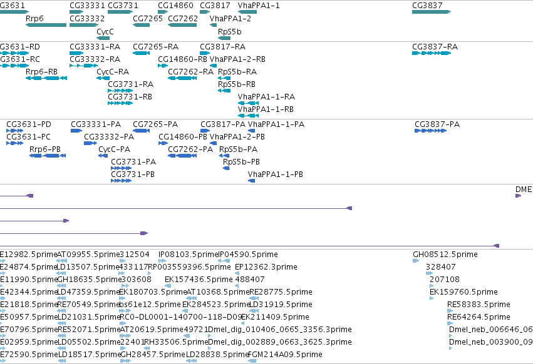
Task: Select the CG3731-RB transcript label
Action: tap(130, 97)
